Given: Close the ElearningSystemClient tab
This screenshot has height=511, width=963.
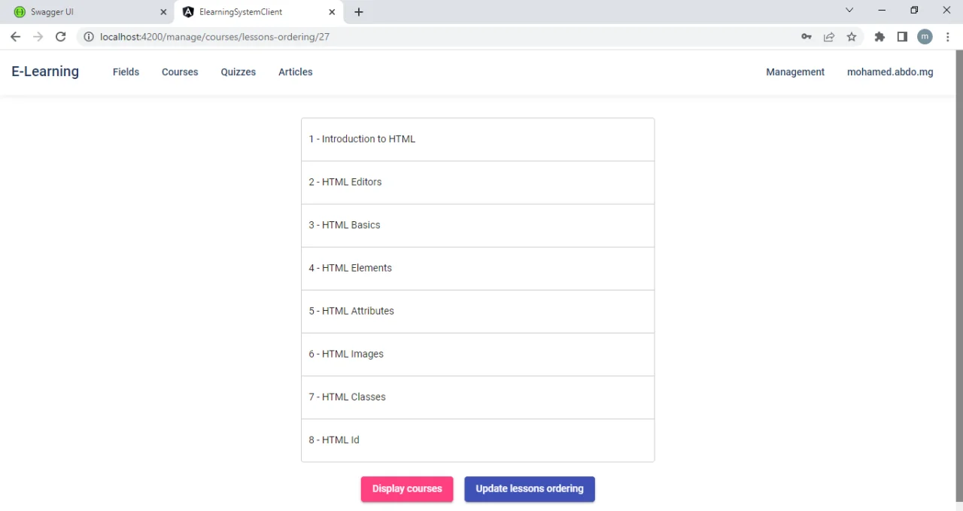Looking at the screenshot, I should (x=332, y=12).
